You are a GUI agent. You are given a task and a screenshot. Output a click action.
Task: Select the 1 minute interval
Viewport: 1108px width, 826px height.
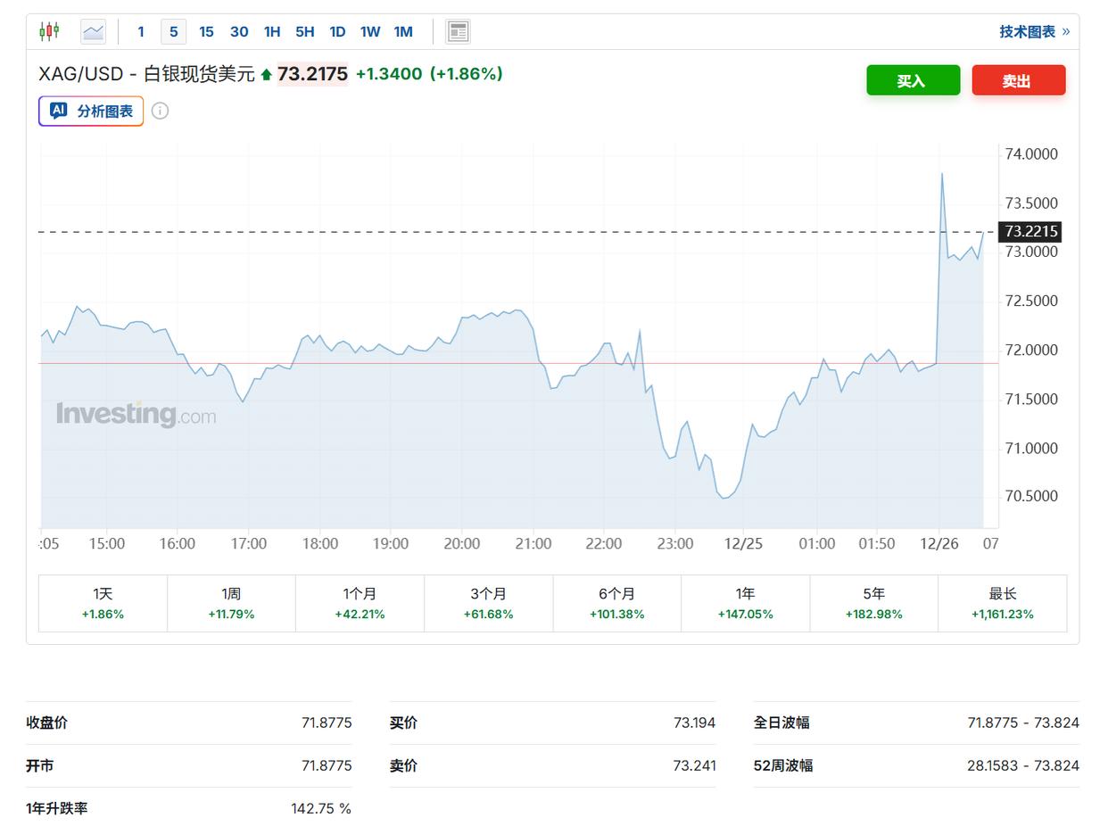tap(140, 31)
